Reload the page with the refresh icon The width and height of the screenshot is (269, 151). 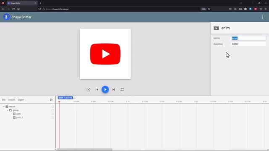pyautogui.click(x=13, y=9)
